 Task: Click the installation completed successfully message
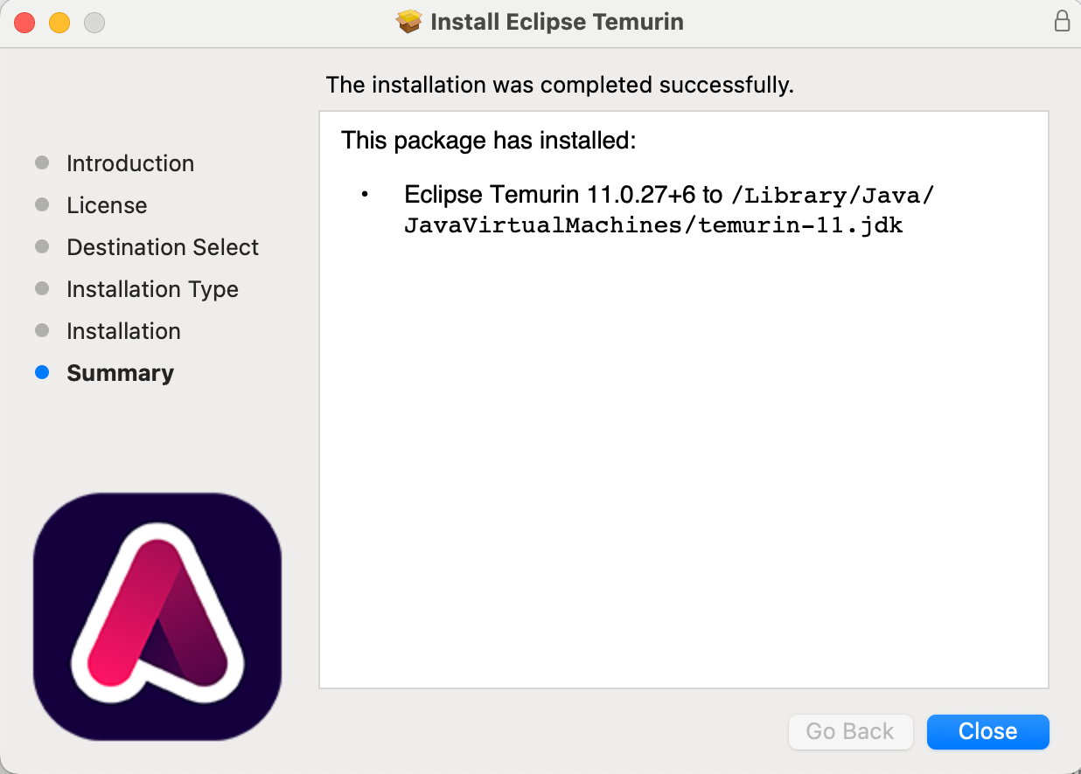(560, 86)
